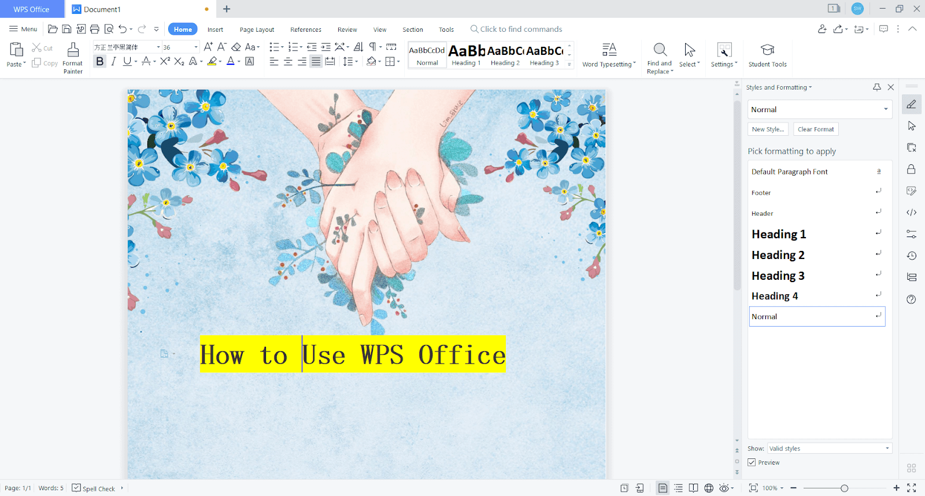Toggle Underline formatting
Viewport: 925px width, 496px height.
coord(127,61)
